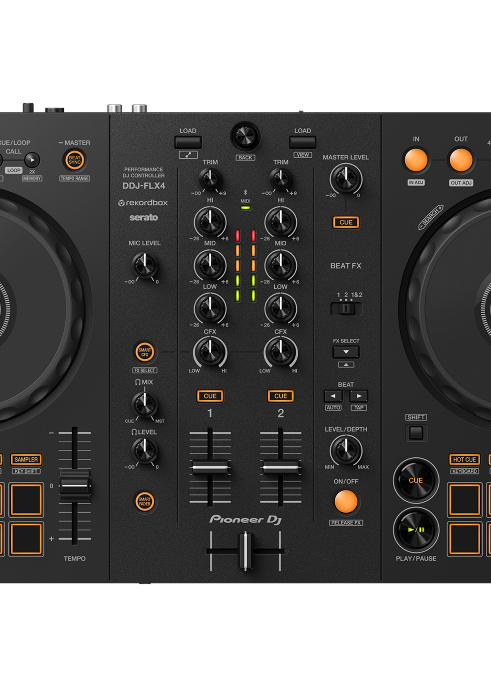Click the BEAT FX section label
491x687 pixels.
point(346,266)
